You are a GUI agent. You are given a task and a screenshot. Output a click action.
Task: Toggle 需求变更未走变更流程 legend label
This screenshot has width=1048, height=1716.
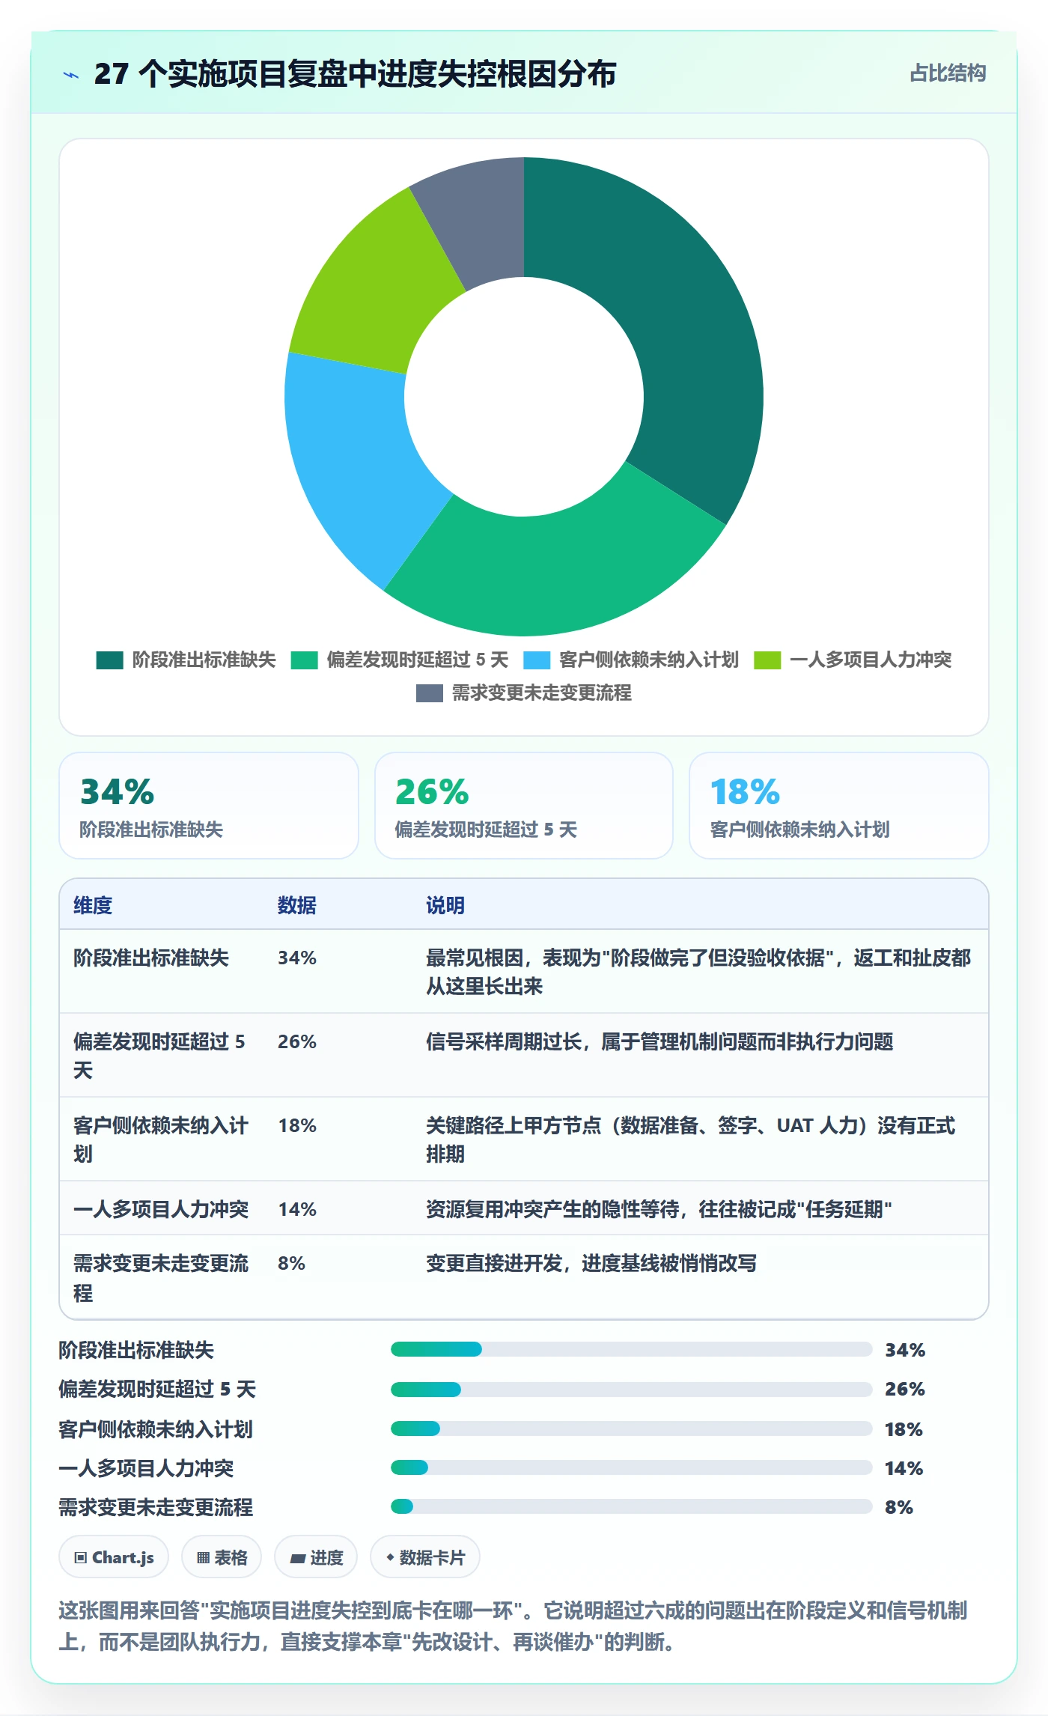[542, 693]
